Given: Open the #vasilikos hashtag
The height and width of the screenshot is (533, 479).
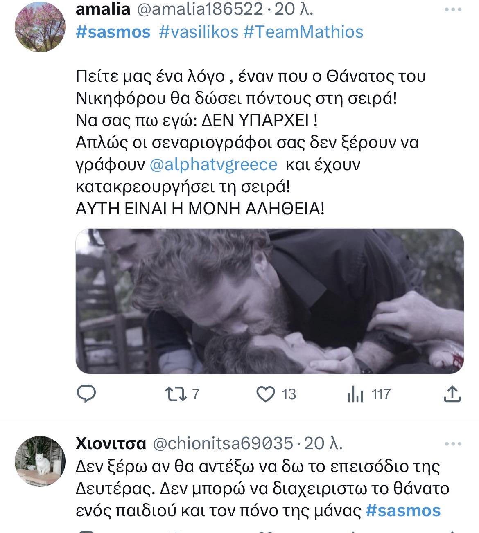Looking at the screenshot, I should click(x=199, y=32).
